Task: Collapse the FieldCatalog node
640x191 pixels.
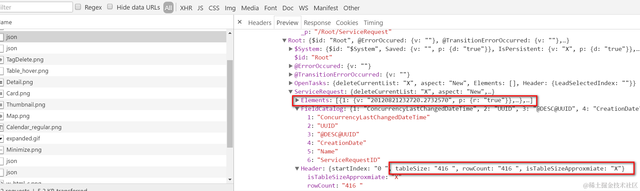Action: (297, 109)
